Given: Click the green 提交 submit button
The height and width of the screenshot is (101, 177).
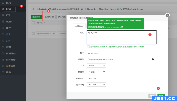Looking at the screenshot, I should pos(161,96).
